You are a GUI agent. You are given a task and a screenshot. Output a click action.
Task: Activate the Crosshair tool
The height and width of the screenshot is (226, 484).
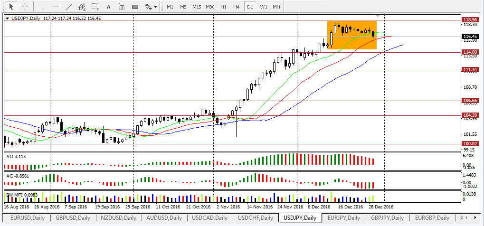pyautogui.click(x=25, y=6)
